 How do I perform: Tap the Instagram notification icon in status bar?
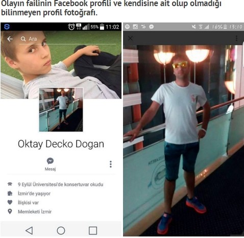coord(135,27)
